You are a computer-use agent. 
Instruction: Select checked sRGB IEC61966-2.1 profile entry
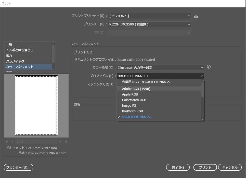pos(159,117)
